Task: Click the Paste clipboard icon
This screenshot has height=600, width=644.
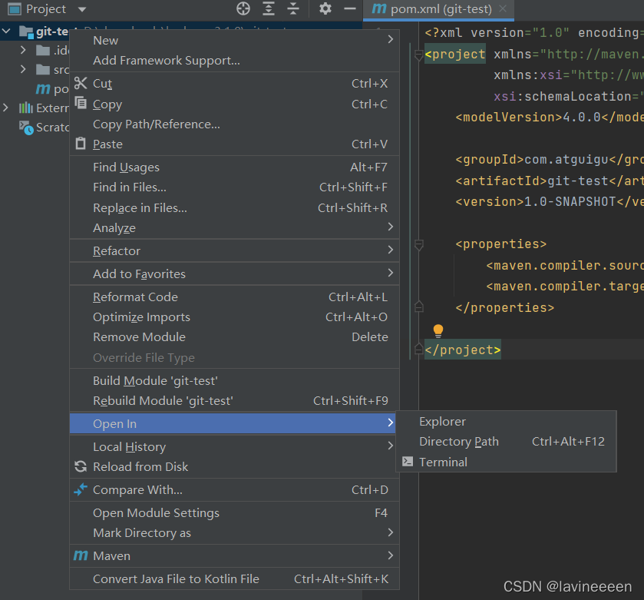Action: tap(81, 144)
